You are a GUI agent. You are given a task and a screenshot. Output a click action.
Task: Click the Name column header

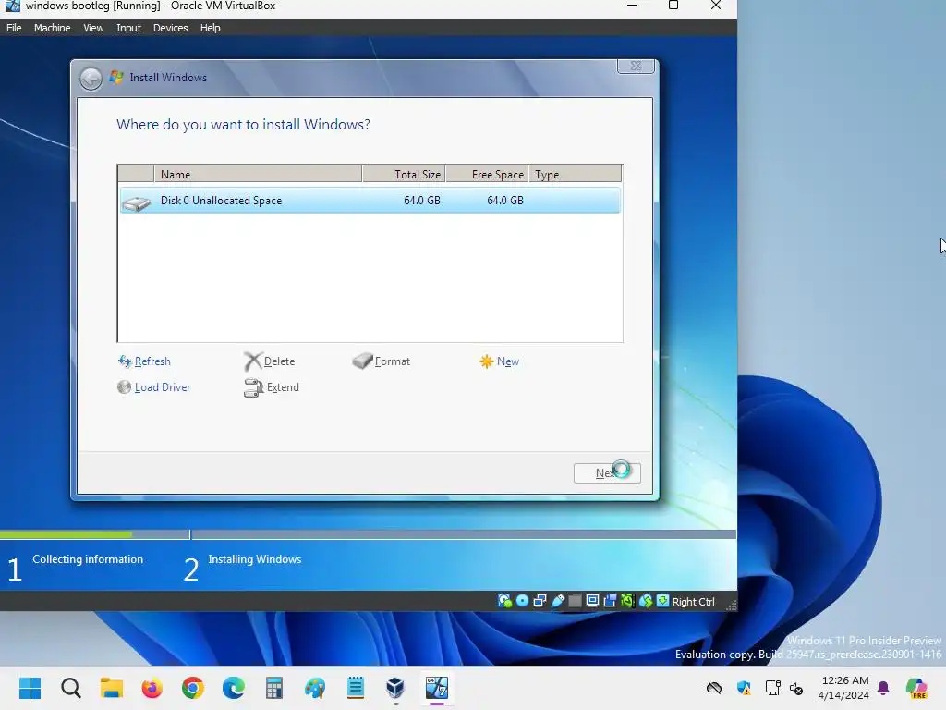pos(259,175)
